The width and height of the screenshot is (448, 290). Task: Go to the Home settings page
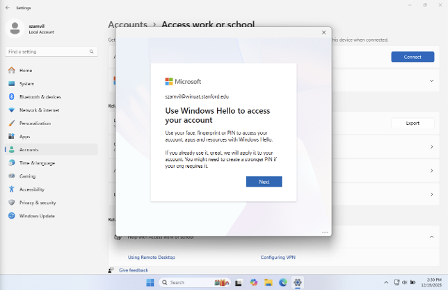[26, 70]
